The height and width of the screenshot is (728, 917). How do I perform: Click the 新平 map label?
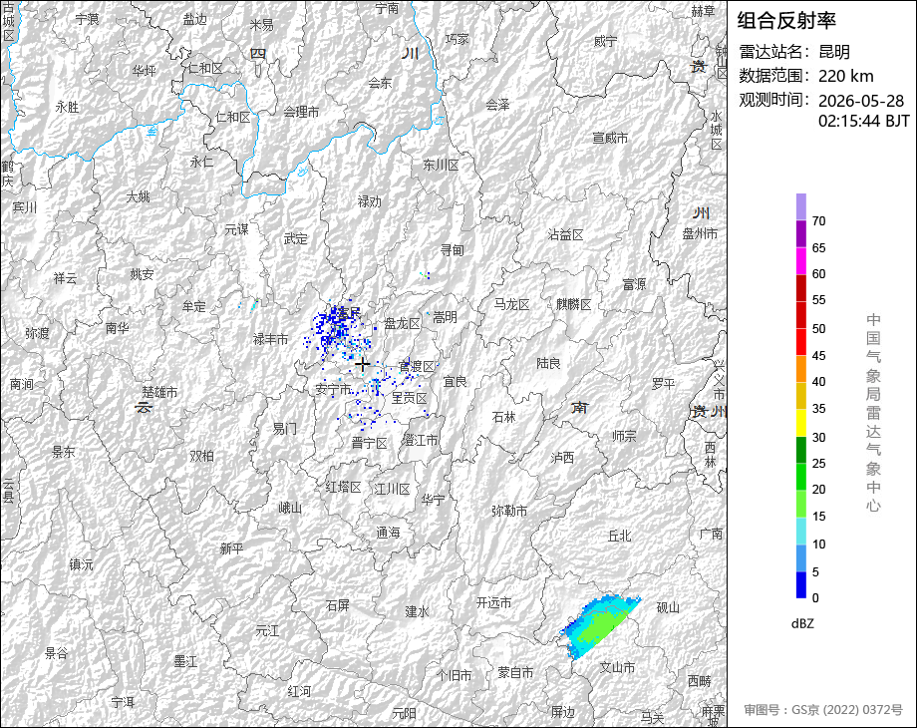[x=231, y=548]
